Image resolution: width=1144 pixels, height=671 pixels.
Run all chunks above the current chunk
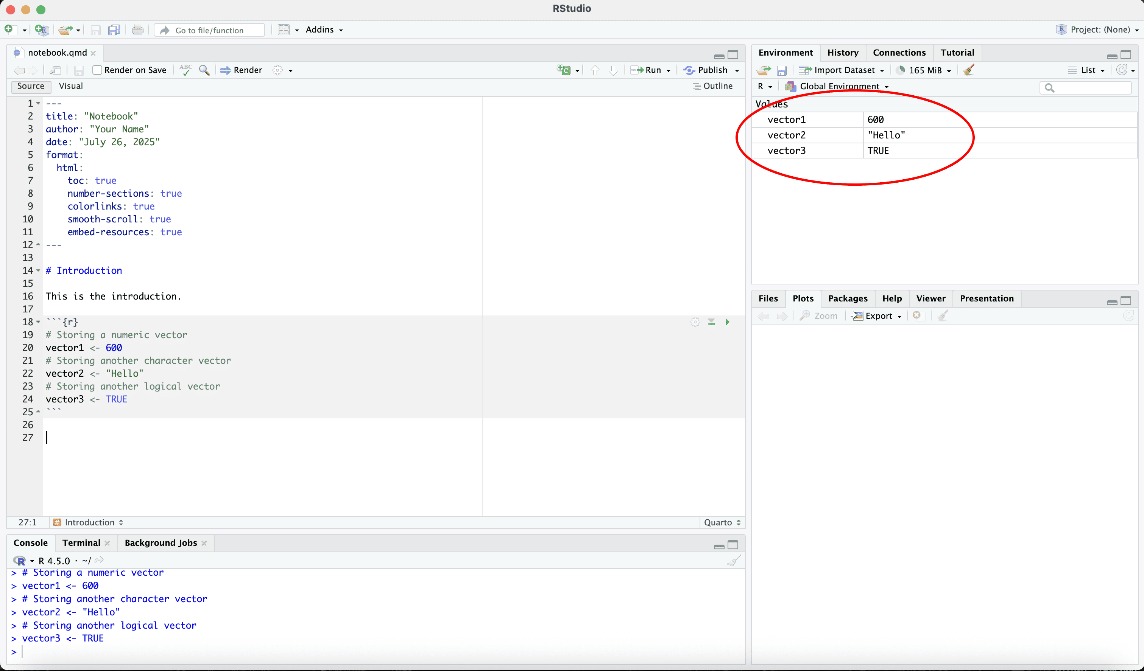pyautogui.click(x=711, y=322)
